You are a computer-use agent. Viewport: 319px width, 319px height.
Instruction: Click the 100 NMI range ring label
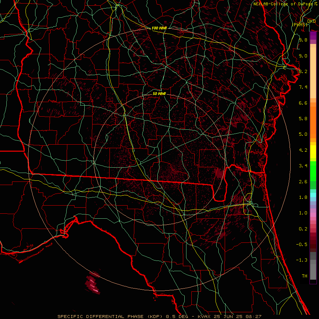click(x=159, y=28)
